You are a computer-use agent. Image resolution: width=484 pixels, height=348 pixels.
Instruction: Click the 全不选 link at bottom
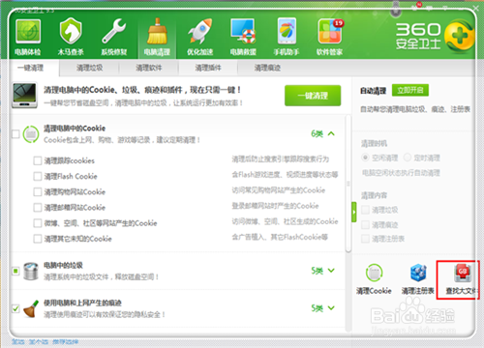click(x=39, y=341)
